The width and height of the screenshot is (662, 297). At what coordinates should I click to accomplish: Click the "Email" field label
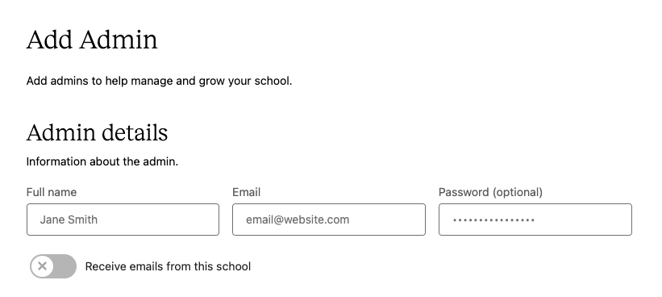[247, 192]
